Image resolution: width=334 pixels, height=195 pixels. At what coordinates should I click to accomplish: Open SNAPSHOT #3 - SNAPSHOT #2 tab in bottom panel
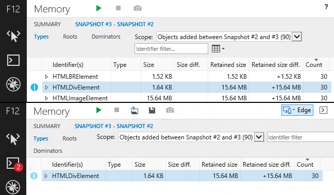click(114, 126)
